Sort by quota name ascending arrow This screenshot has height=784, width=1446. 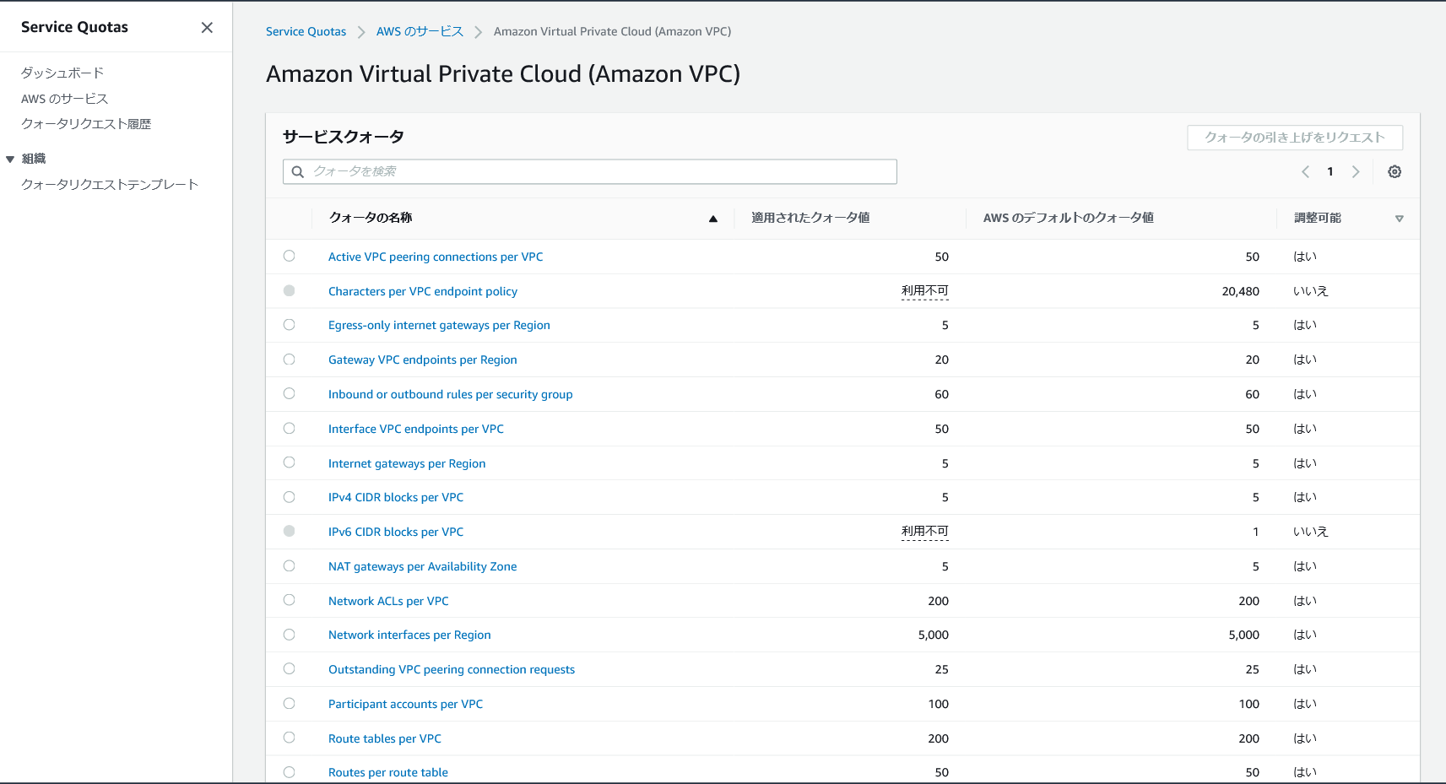point(713,219)
